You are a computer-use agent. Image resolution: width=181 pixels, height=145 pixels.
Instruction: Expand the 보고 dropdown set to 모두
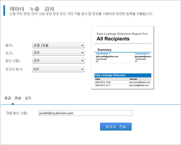[58, 53]
